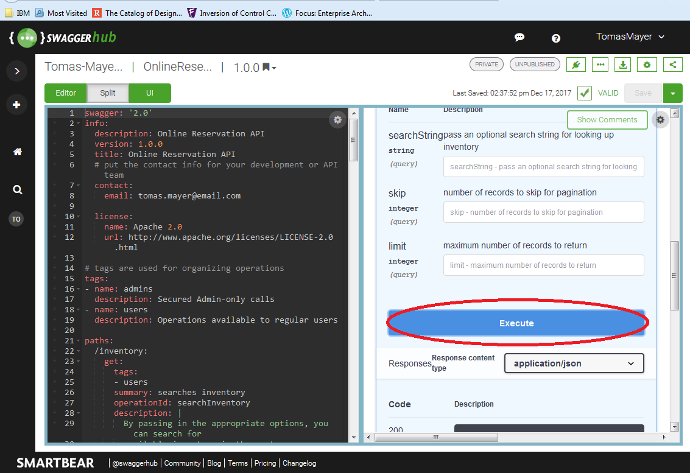Switch to the UI view tab

coord(150,93)
